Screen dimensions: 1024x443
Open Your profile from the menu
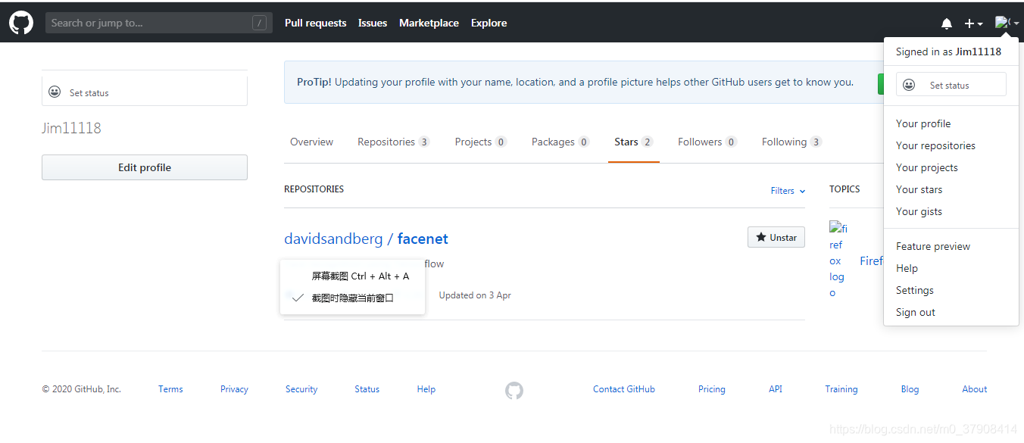point(923,123)
